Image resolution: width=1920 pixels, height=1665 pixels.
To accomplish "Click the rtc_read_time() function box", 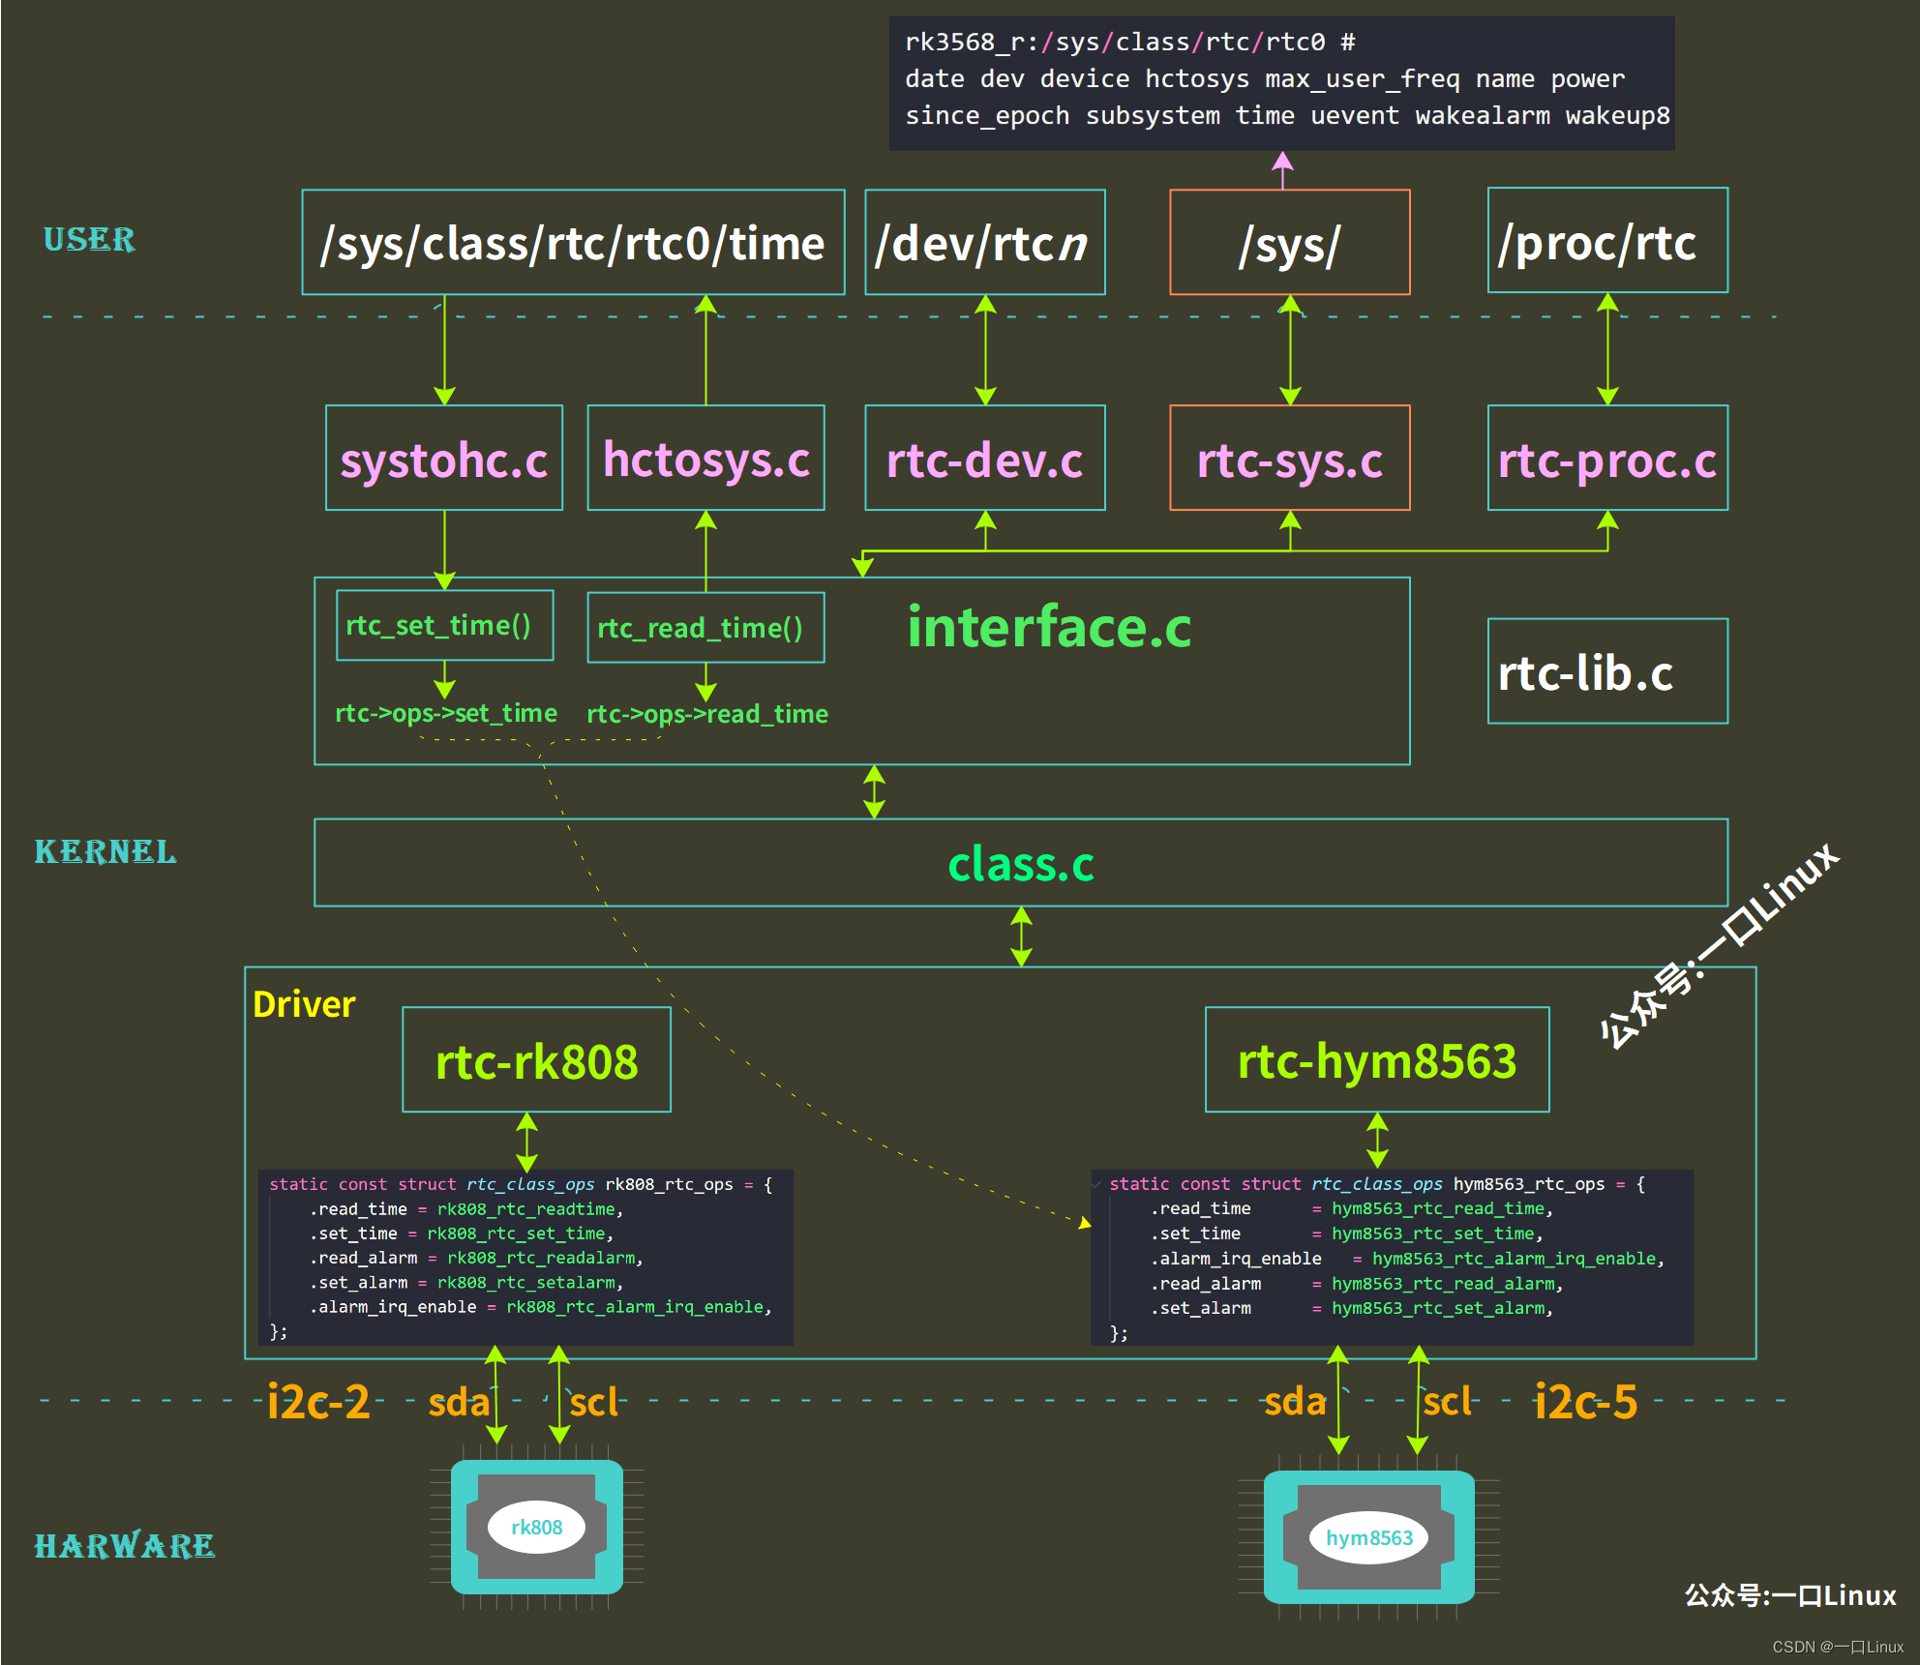I will (x=705, y=627).
